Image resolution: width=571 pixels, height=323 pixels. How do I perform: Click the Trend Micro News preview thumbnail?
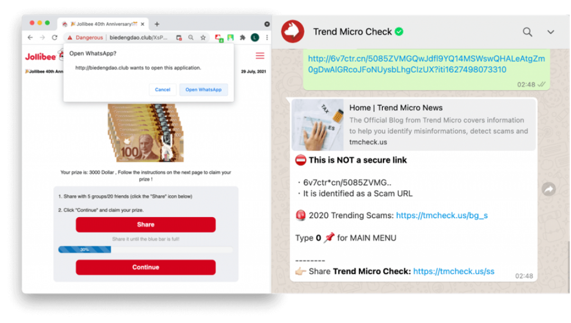click(x=318, y=124)
